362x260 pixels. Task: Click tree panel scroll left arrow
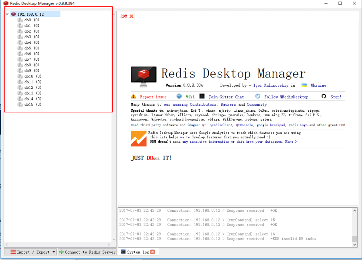point(6,244)
